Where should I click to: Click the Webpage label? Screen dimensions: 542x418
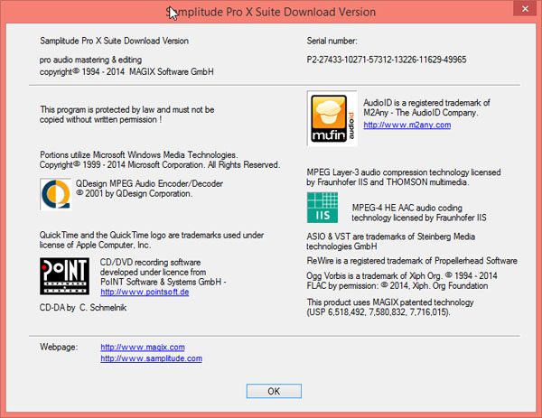pyautogui.click(x=60, y=347)
